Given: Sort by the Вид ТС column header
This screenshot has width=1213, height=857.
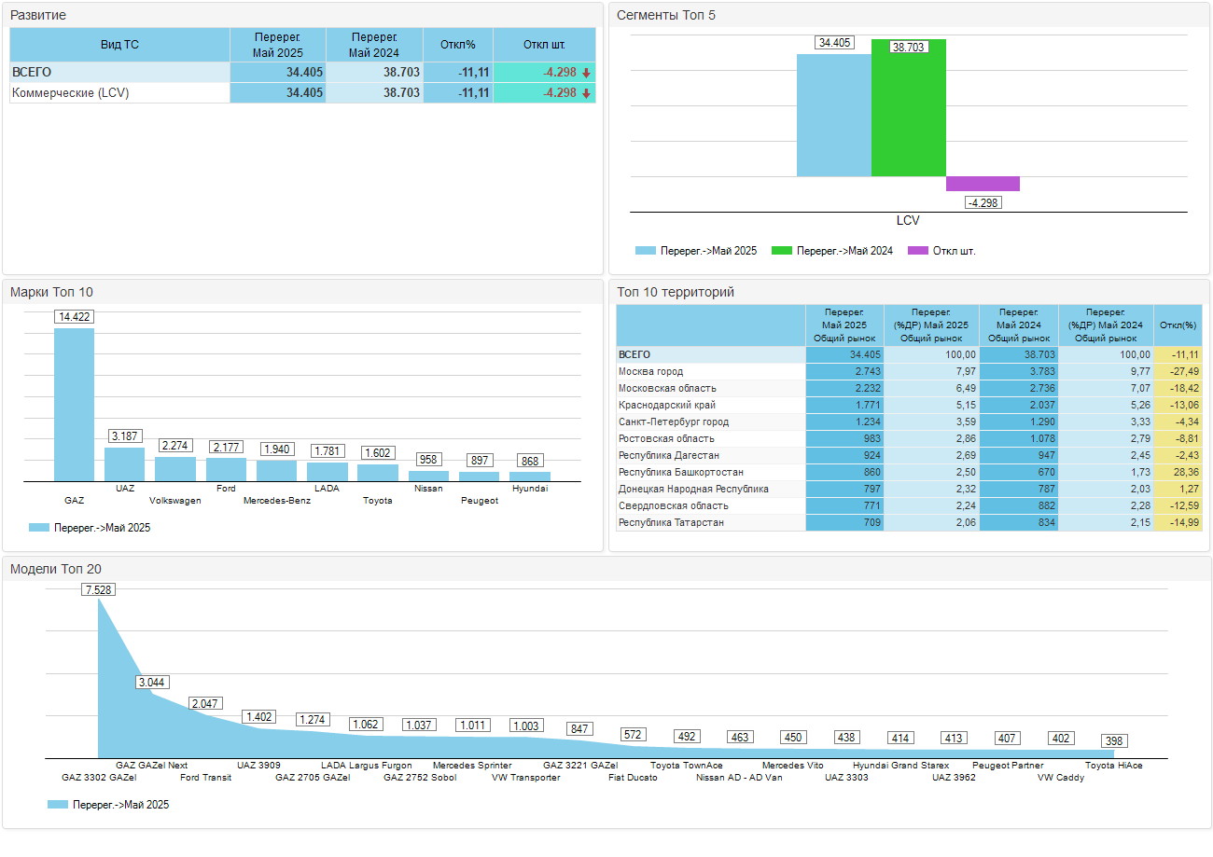Looking at the screenshot, I should click(x=119, y=45).
